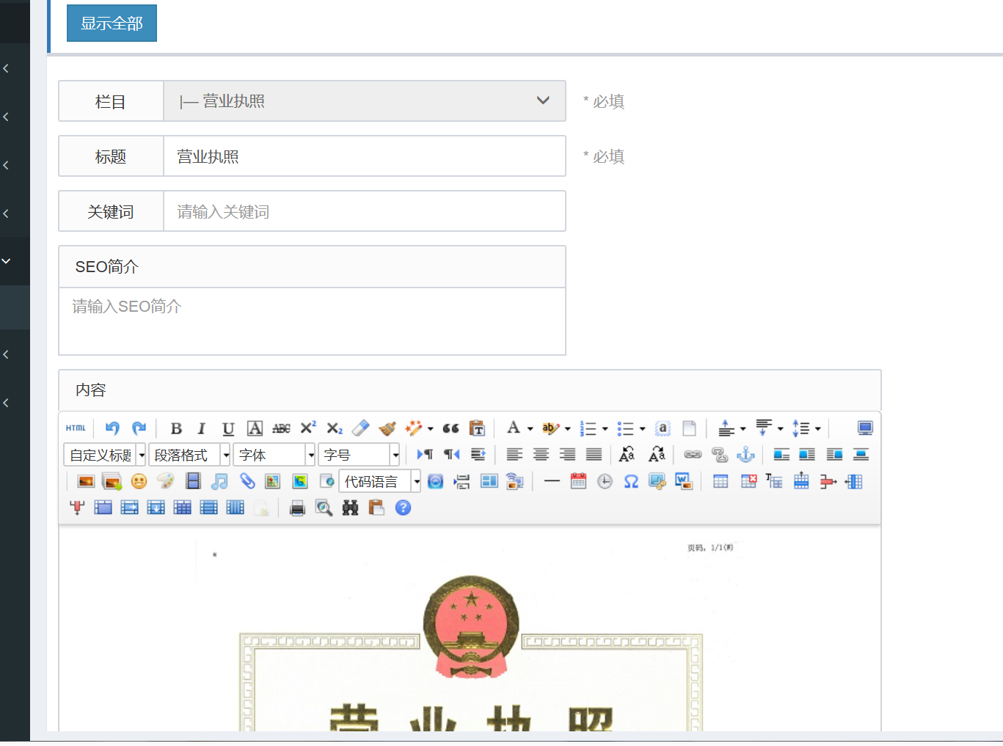The image size is (1003, 746).
Task: Insert the time
Action: click(605, 481)
